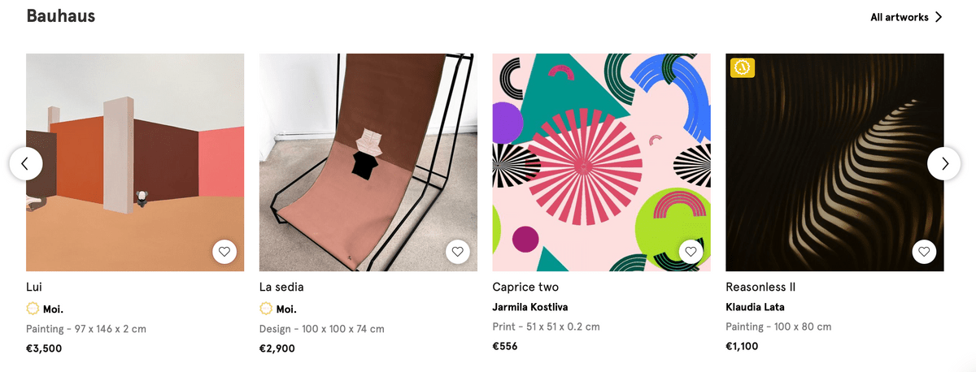Add Reasonless II to favorites
Screen dimensions: 976x372
[924, 252]
